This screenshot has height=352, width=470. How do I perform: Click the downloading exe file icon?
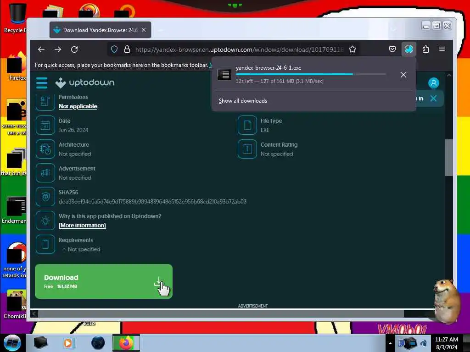224,75
